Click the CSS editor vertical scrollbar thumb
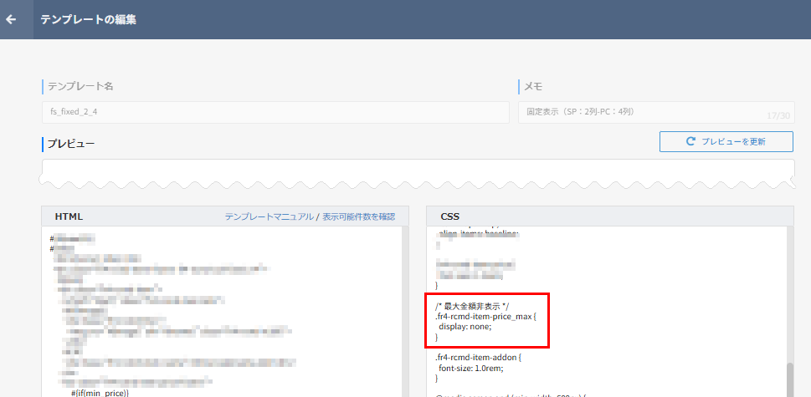Viewport: 811px width, 397px height. click(x=788, y=379)
